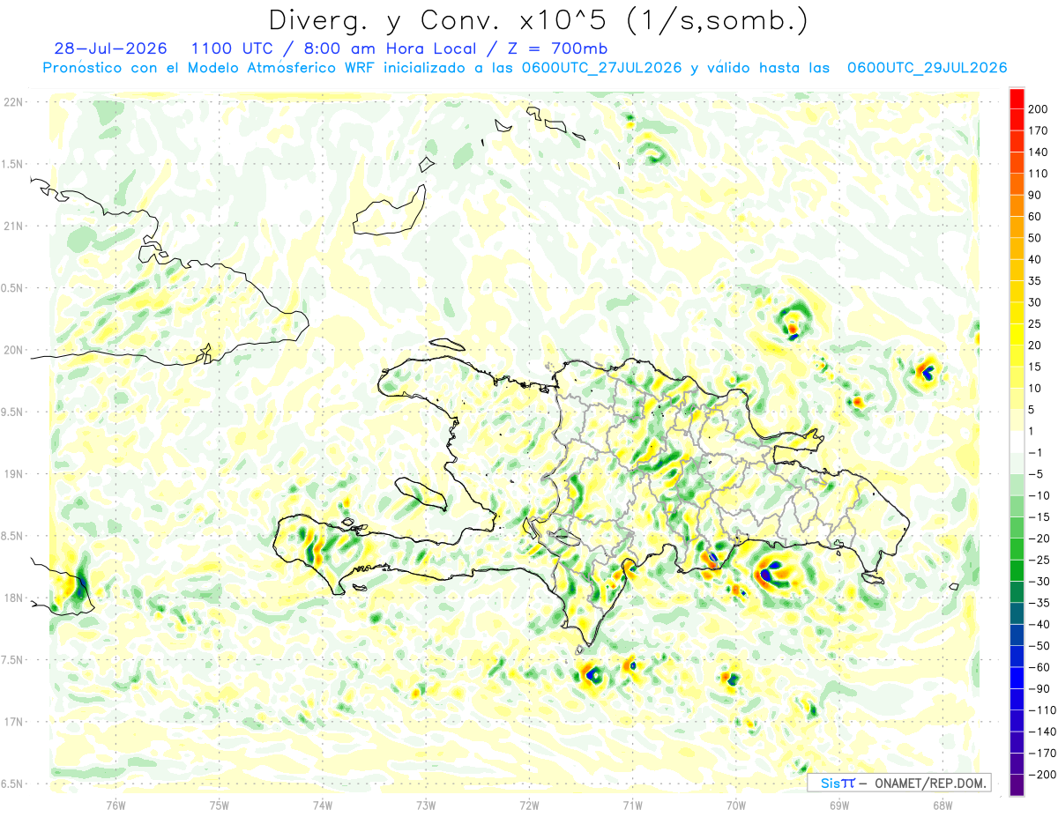Screen dimensions: 1058x817
Task: Click 'Pronóstico con el Modelo Atmósferico WRF' text
Action: 210,68
